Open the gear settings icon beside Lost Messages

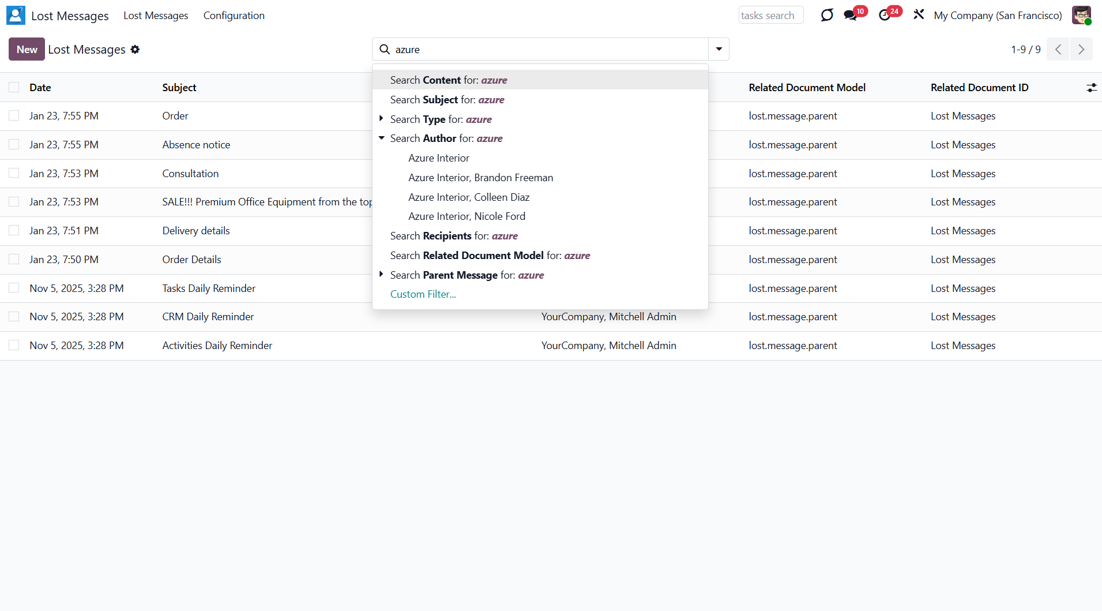[x=135, y=50]
